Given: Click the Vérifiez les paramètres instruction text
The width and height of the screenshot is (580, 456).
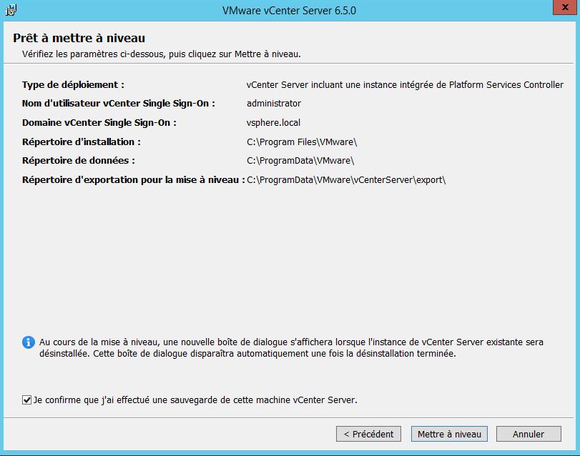Looking at the screenshot, I should tap(162, 54).
